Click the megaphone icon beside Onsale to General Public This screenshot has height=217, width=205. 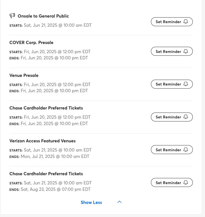[12, 16]
